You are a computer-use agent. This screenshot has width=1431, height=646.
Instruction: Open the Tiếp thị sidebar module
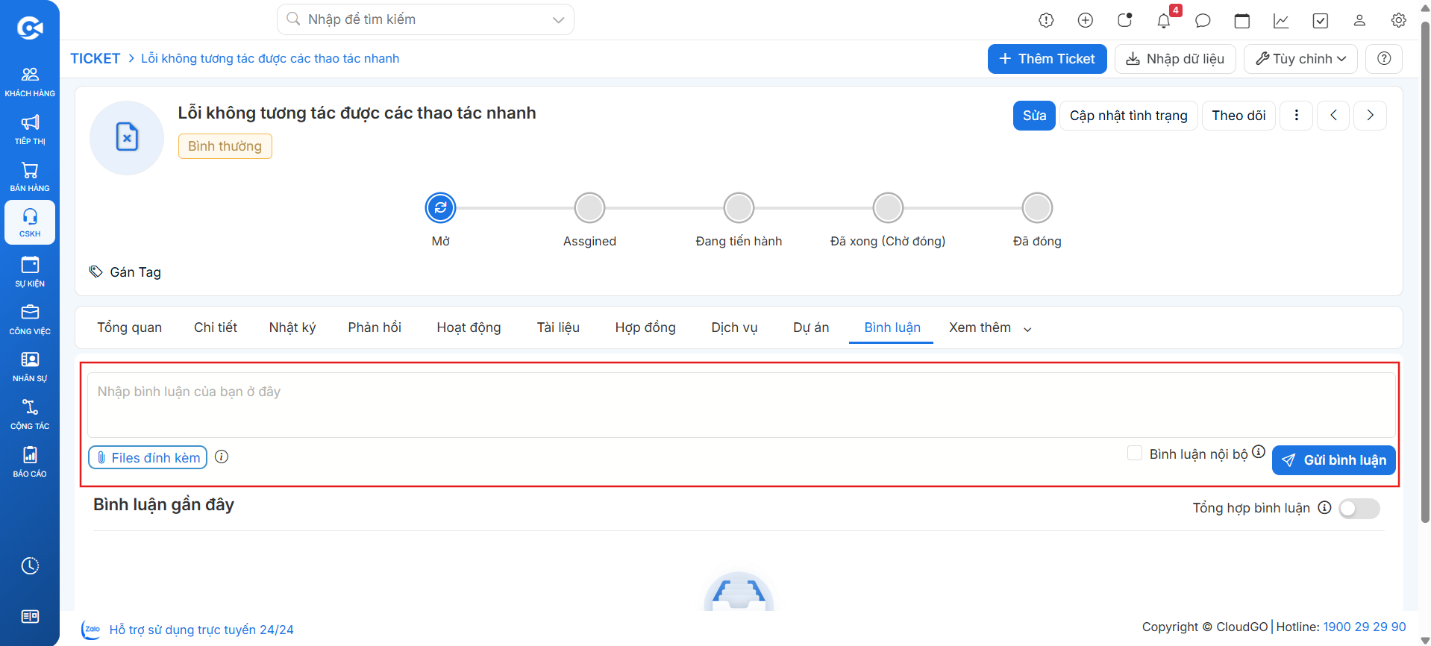30,129
